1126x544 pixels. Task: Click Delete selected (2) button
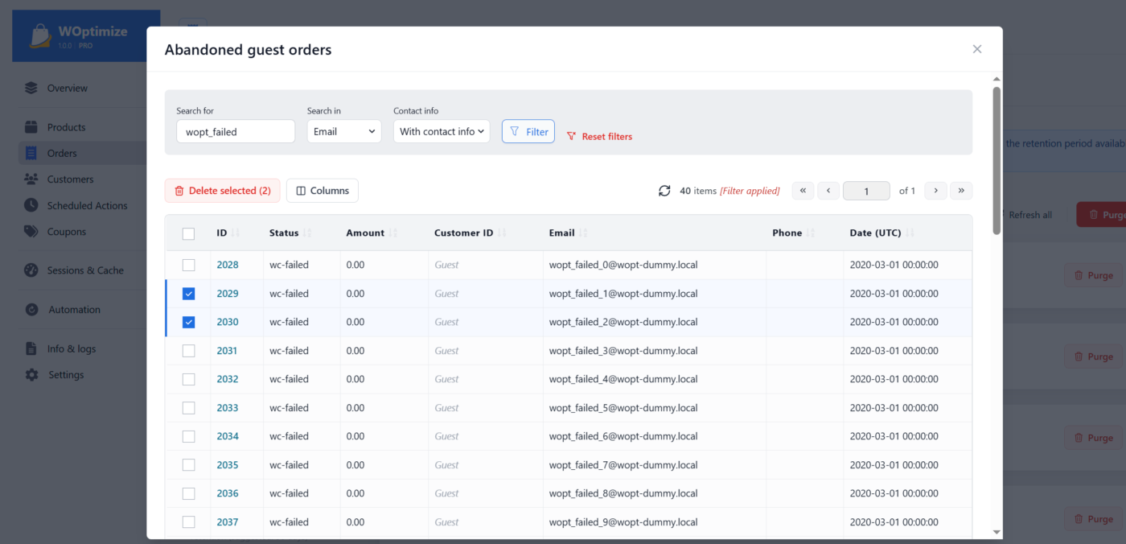[x=223, y=191]
